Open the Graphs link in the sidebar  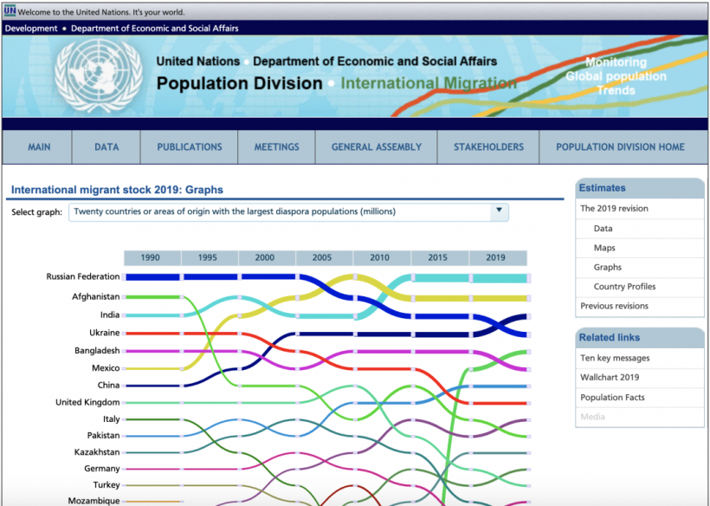608,267
